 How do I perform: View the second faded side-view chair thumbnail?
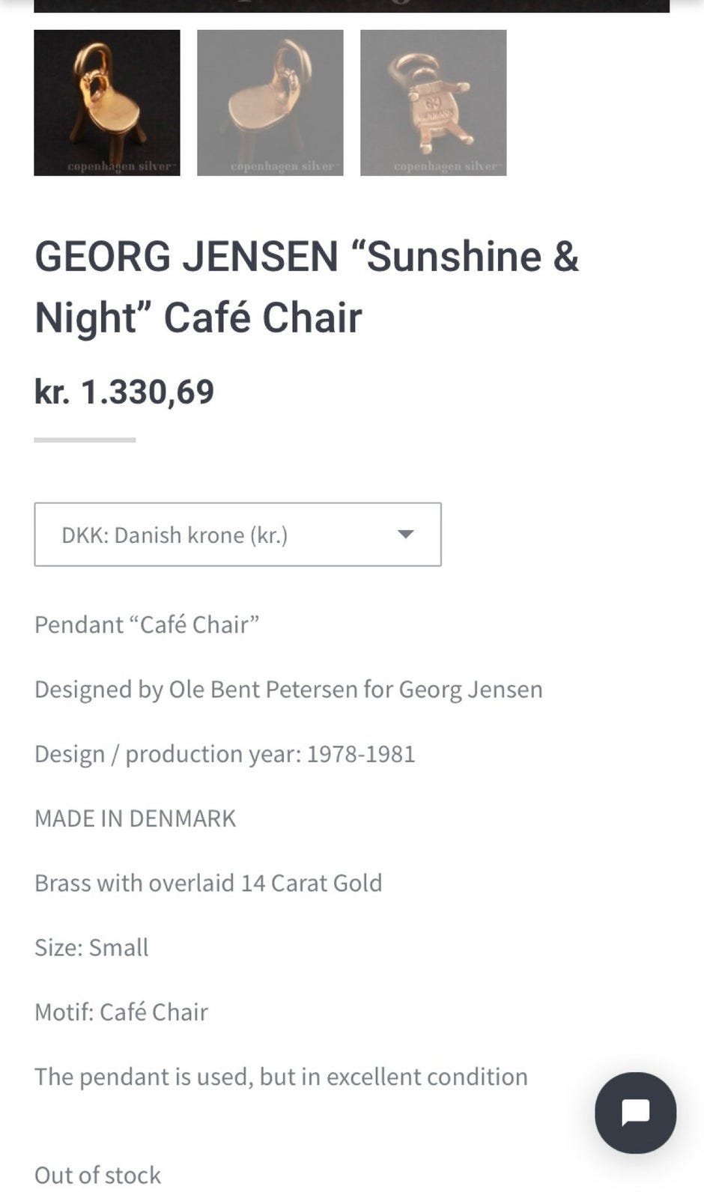click(x=270, y=103)
